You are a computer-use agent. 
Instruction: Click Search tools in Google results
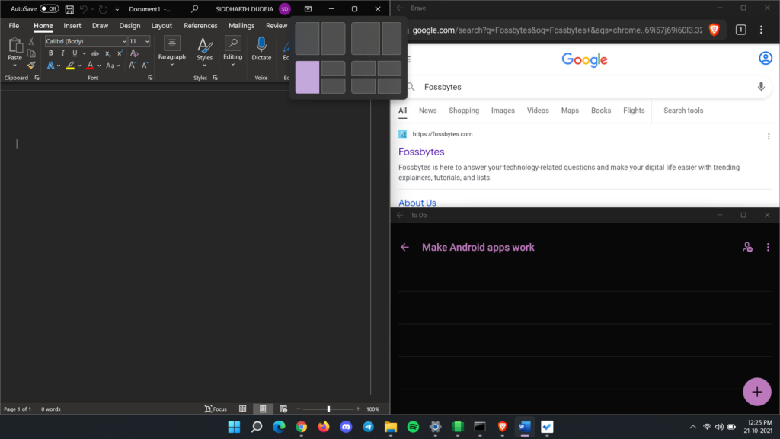[683, 111]
